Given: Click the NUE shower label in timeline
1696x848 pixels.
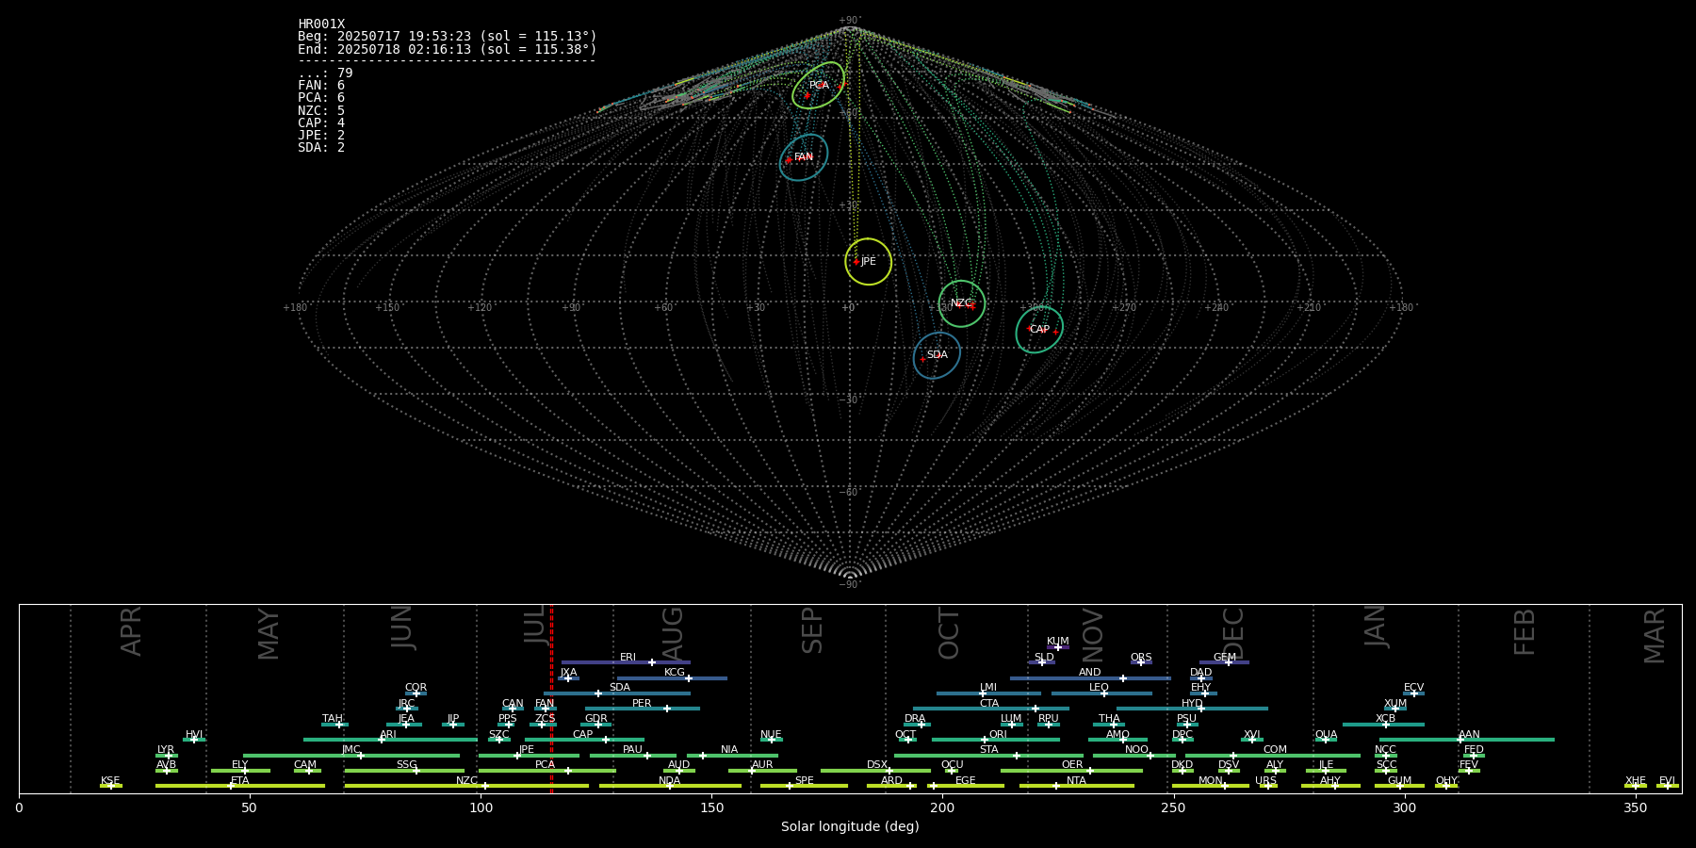Looking at the screenshot, I should 771,735.
